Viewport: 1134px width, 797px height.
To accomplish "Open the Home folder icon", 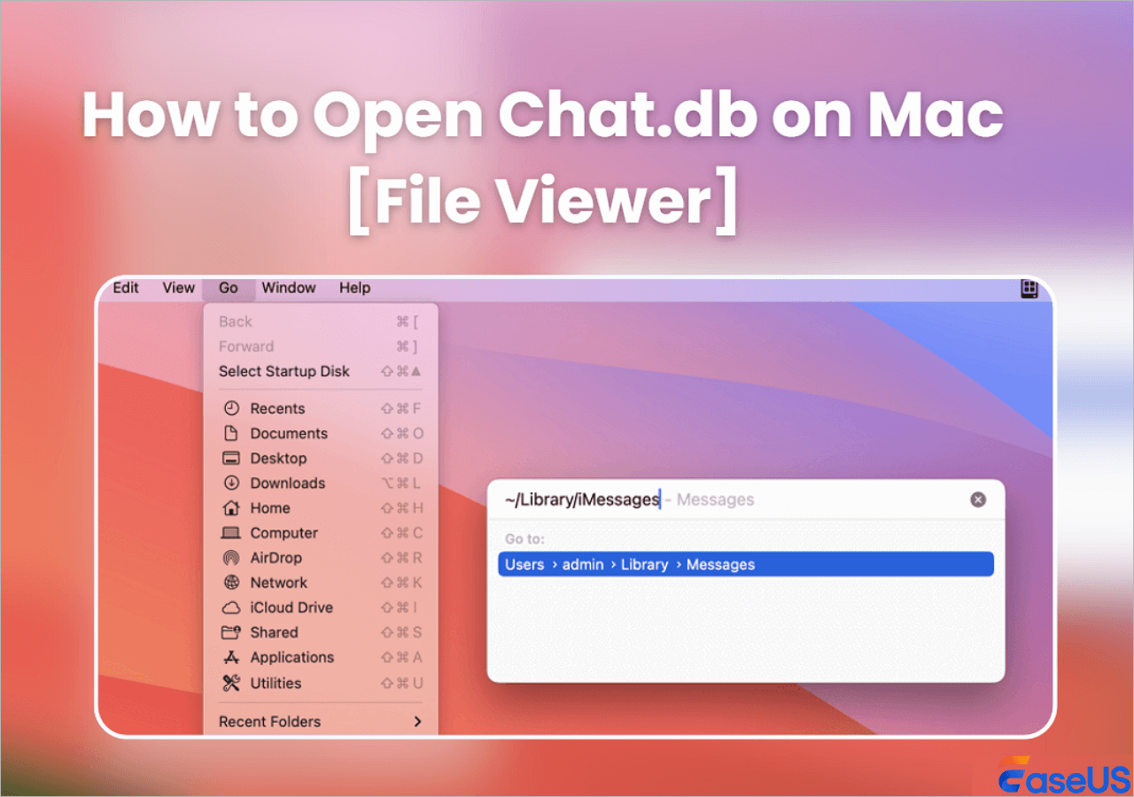I will [232, 507].
